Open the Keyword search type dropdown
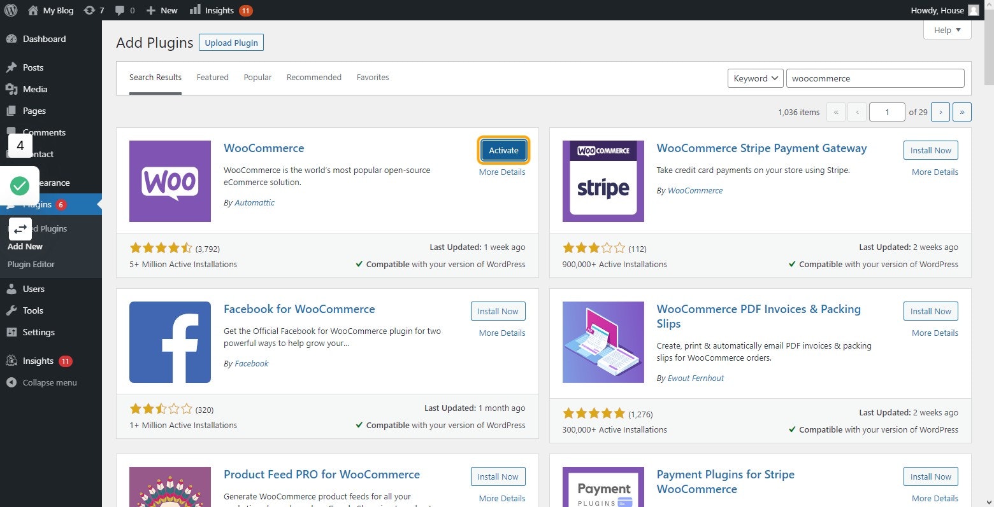This screenshot has height=507, width=994. click(x=755, y=78)
